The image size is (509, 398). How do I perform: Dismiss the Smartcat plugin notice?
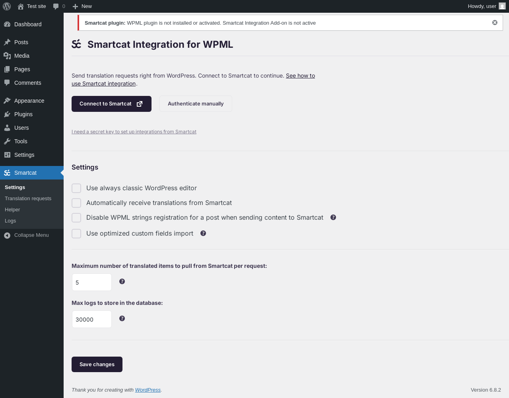495,23
